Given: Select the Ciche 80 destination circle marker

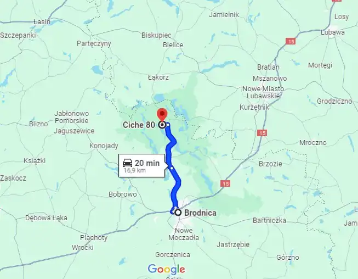Looking at the screenshot, I should (x=162, y=125).
